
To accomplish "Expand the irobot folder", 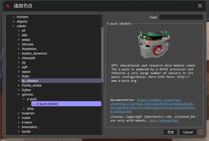I will click(19, 118).
